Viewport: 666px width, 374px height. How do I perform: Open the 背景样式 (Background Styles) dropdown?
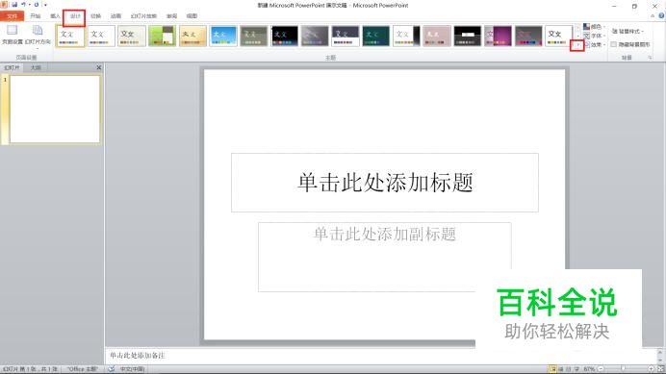click(628, 31)
